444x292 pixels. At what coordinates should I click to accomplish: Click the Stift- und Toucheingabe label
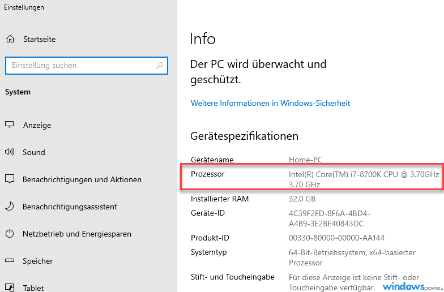[x=232, y=277]
